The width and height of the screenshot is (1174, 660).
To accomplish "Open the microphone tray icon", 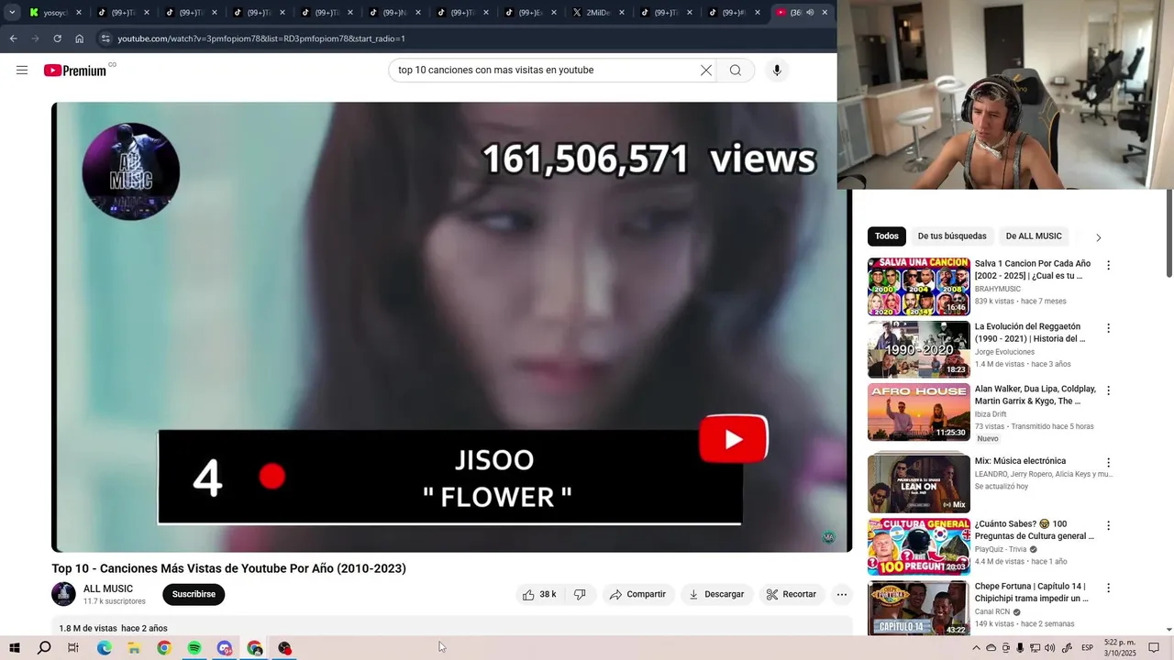I will point(1020,648).
